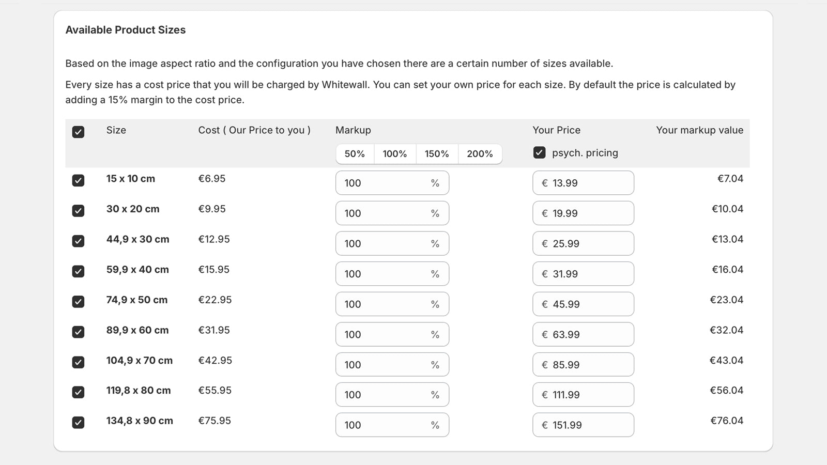Uncheck the 15 x 10 cm size

(x=78, y=180)
